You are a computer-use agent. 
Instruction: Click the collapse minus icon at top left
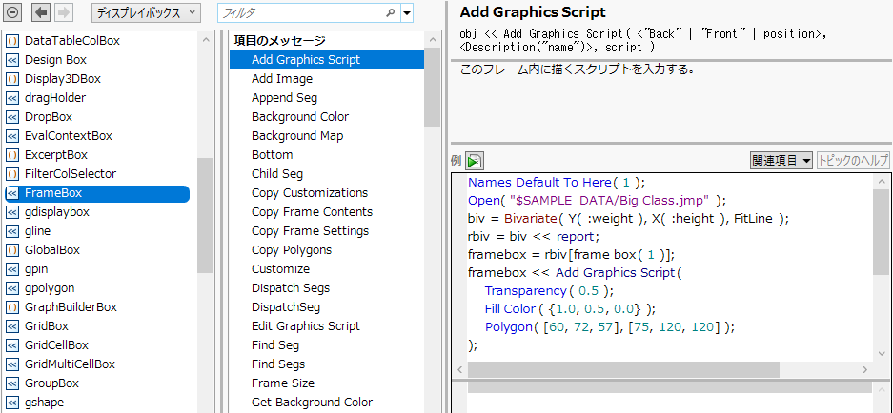click(x=13, y=13)
